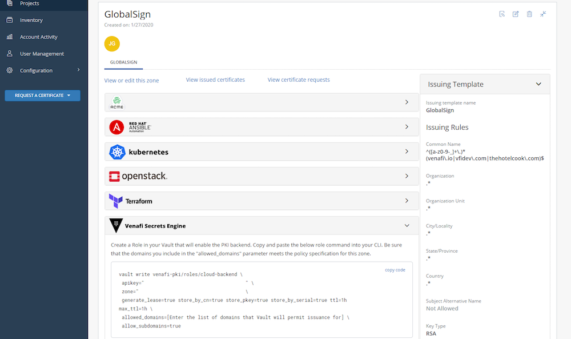The image size is (571, 339).
Task: Click the Red Hat Ansible logo
Action: click(130, 127)
